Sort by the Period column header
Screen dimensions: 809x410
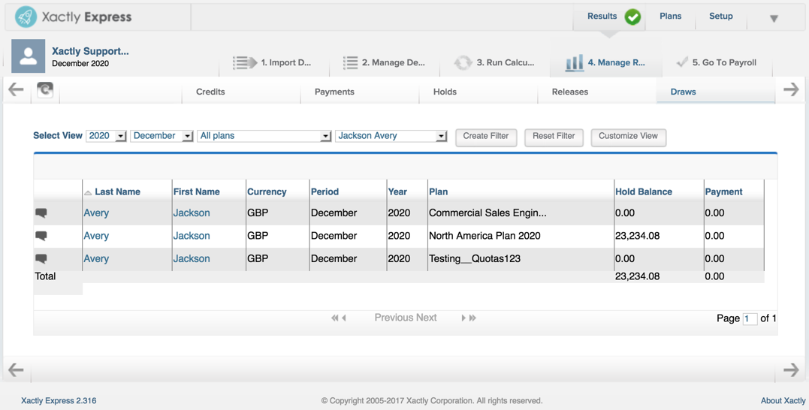pyautogui.click(x=325, y=191)
